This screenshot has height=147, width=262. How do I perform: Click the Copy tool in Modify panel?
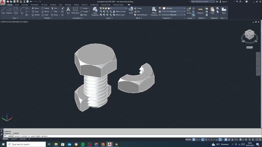click(x=35, y=11)
